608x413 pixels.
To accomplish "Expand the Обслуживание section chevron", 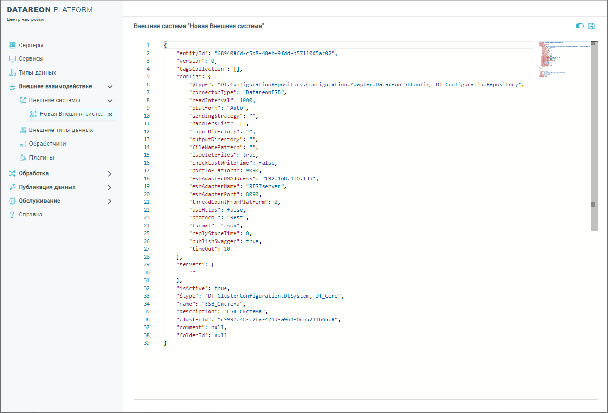I will (x=110, y=201).
